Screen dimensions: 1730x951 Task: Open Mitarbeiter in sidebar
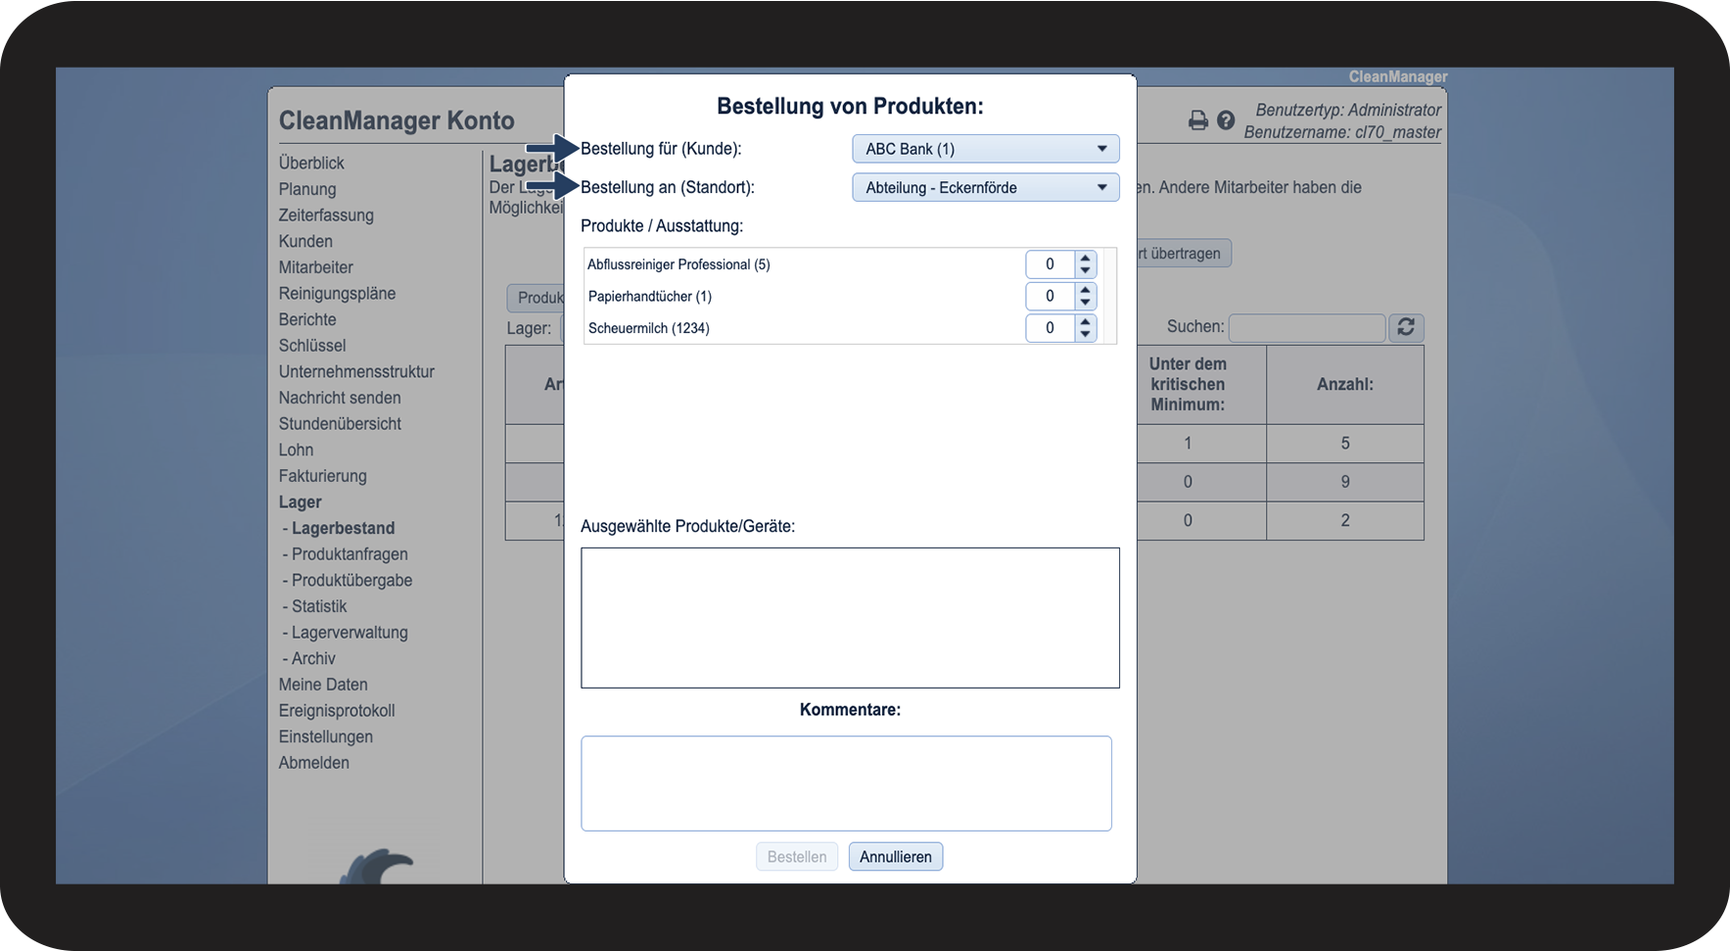tap(315, 267)
